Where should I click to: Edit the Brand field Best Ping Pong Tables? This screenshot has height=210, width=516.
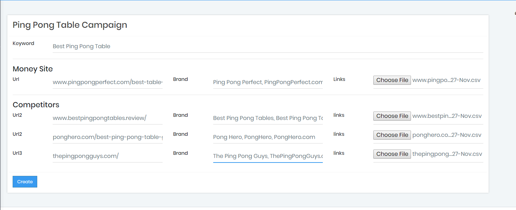pyautogui.click(x=268, y=118)
